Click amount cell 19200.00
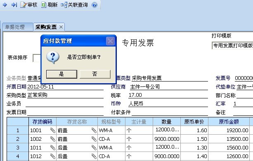 pyautogui.click(x=229, y=130)
